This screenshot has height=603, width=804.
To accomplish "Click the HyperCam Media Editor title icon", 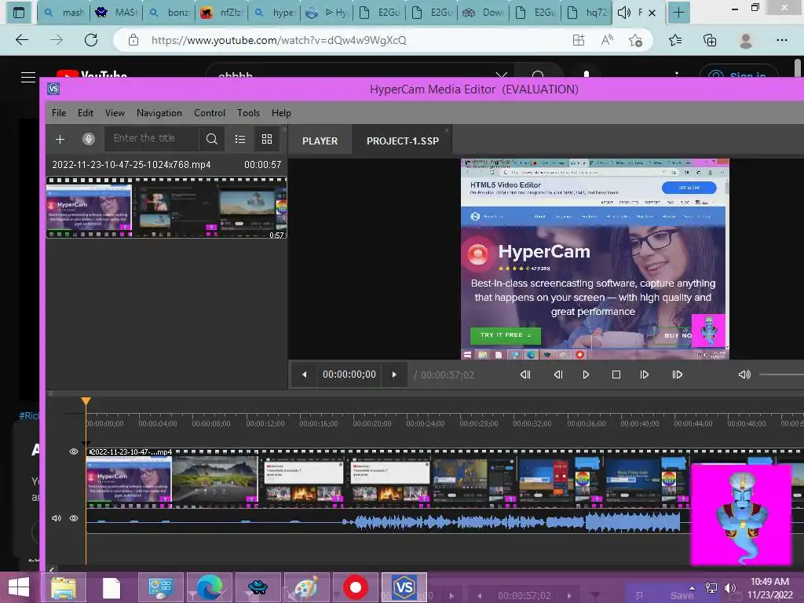I will tap(53, 89).
